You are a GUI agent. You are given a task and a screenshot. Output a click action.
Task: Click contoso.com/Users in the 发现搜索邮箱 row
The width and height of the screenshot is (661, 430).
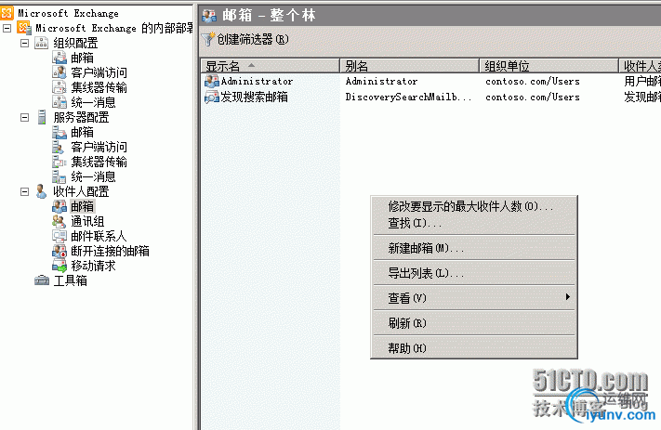(x=533, y=97)
